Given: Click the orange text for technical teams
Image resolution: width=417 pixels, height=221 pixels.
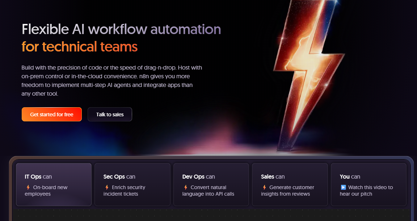Looking at the screenshot, I should pos(80,46).
